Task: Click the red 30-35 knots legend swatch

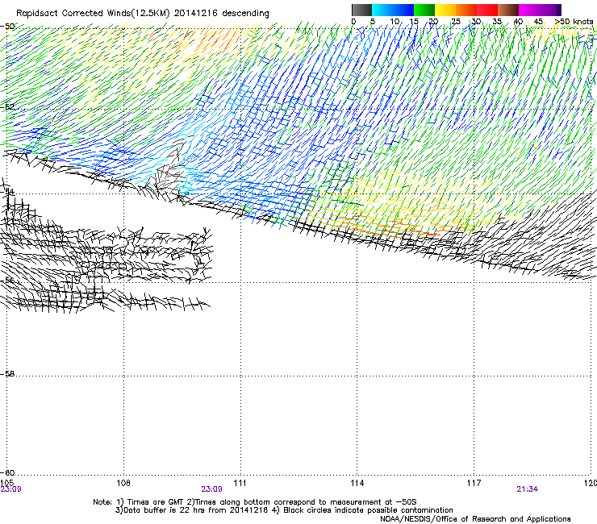Action: (x=487, y=10)
